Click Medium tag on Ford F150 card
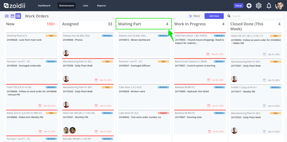The width and height of the screenshot is (287, 142). click(x=51, y=87)
